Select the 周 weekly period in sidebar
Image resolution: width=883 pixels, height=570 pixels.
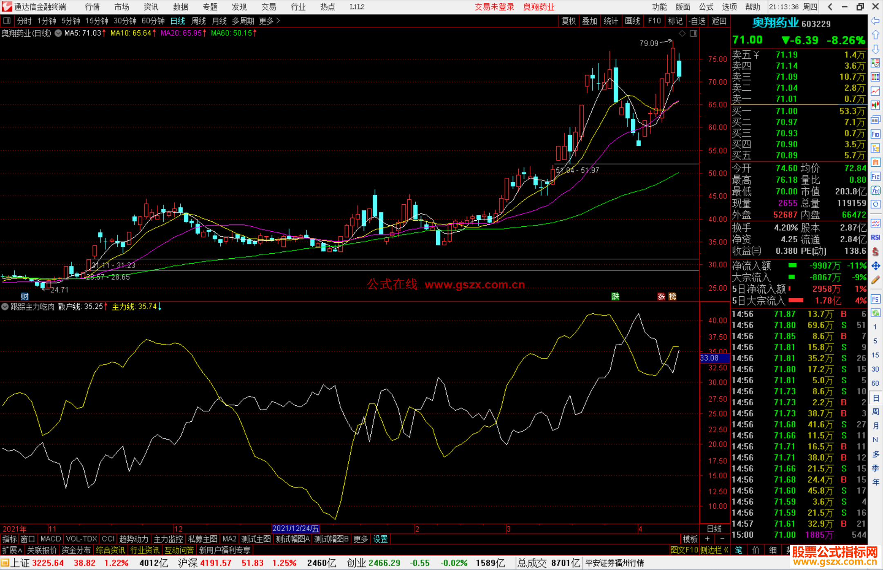point(875,411)
